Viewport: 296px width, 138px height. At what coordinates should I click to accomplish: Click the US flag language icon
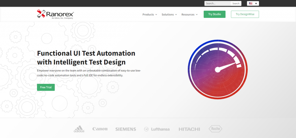click(x=251, y=3)
